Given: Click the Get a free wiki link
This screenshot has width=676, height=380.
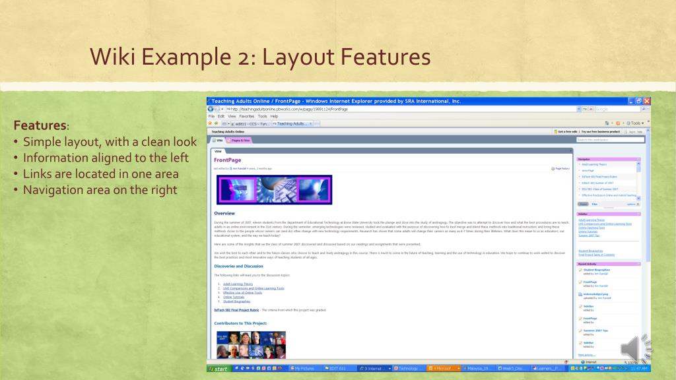Looking at the screenshot, I should pyautogui.click(x=566, y=131).
